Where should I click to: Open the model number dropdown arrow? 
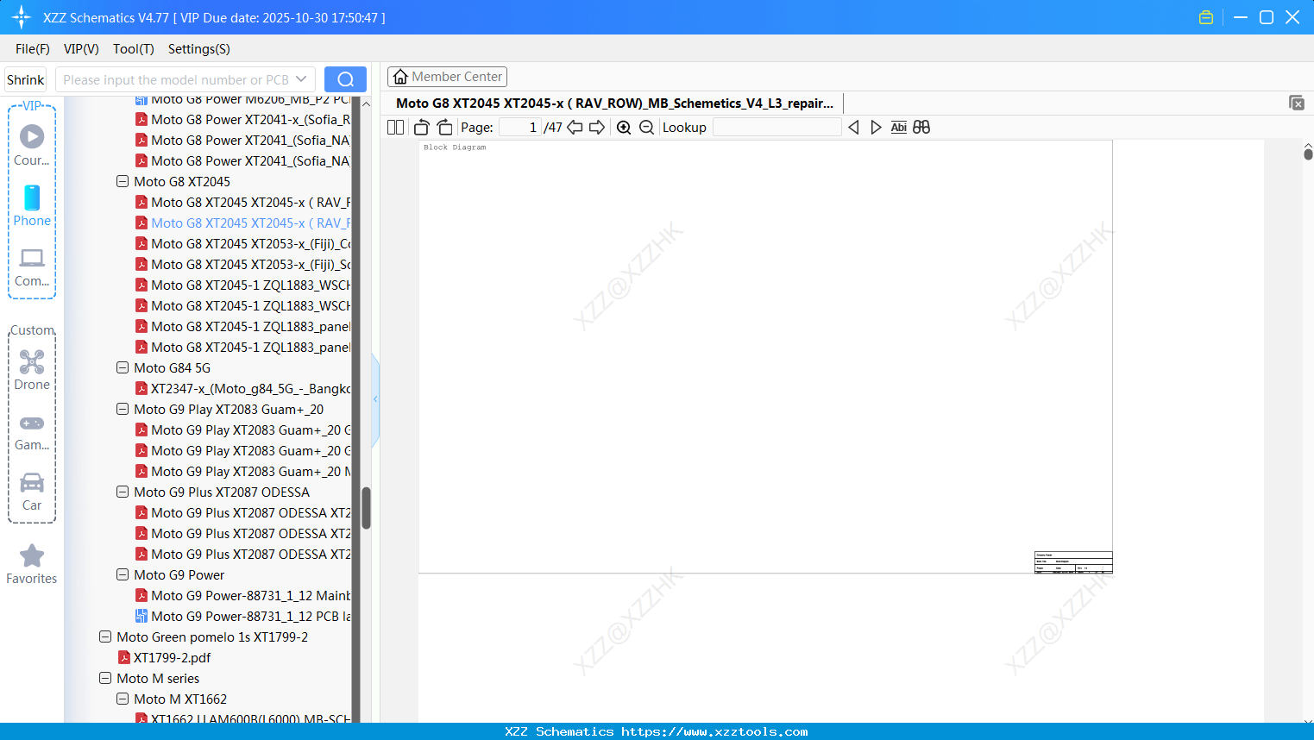pyautogui.click(x=301, y=79)
